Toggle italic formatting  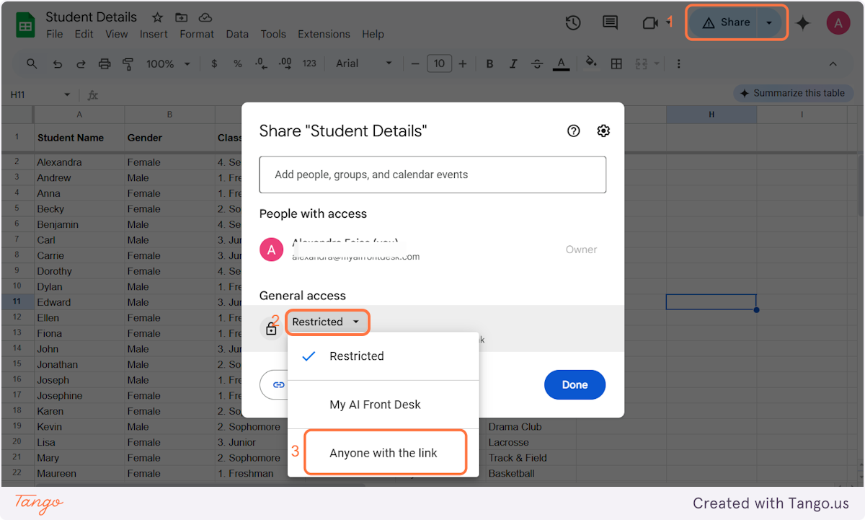(x=513, y=63)
